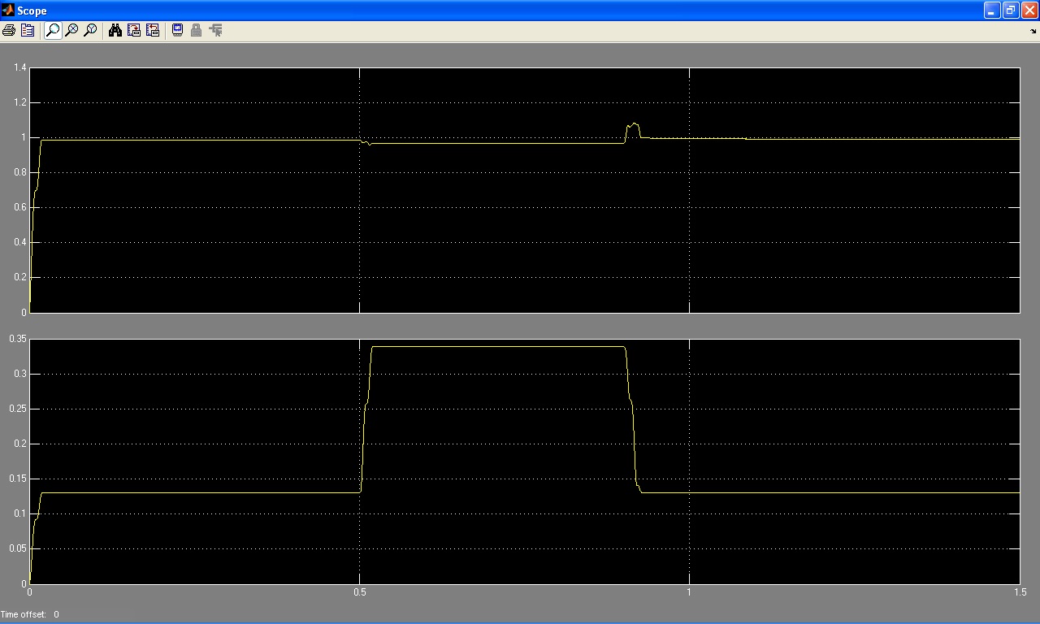Click the dock arrow at toolbar's right
This screenshot has width=1040, height=624.
1033,32
